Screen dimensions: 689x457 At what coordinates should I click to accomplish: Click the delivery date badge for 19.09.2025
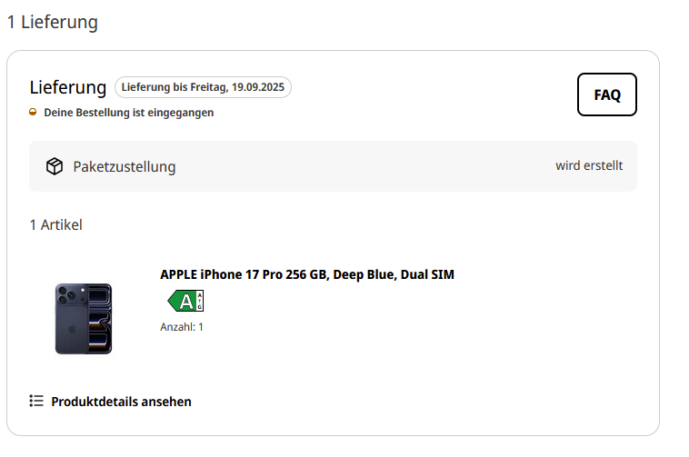pos(203,87)
